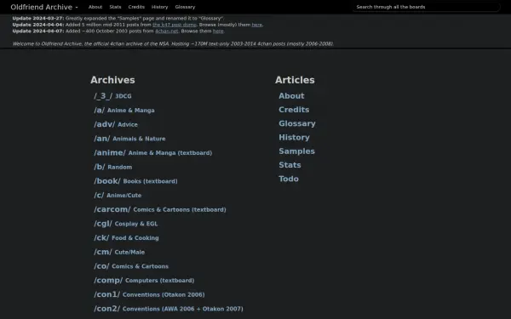Viewport: 511px width, 319px height.
Task: Open the /cgl/ Cosplay & EGL archive
Action: point(126,224)
